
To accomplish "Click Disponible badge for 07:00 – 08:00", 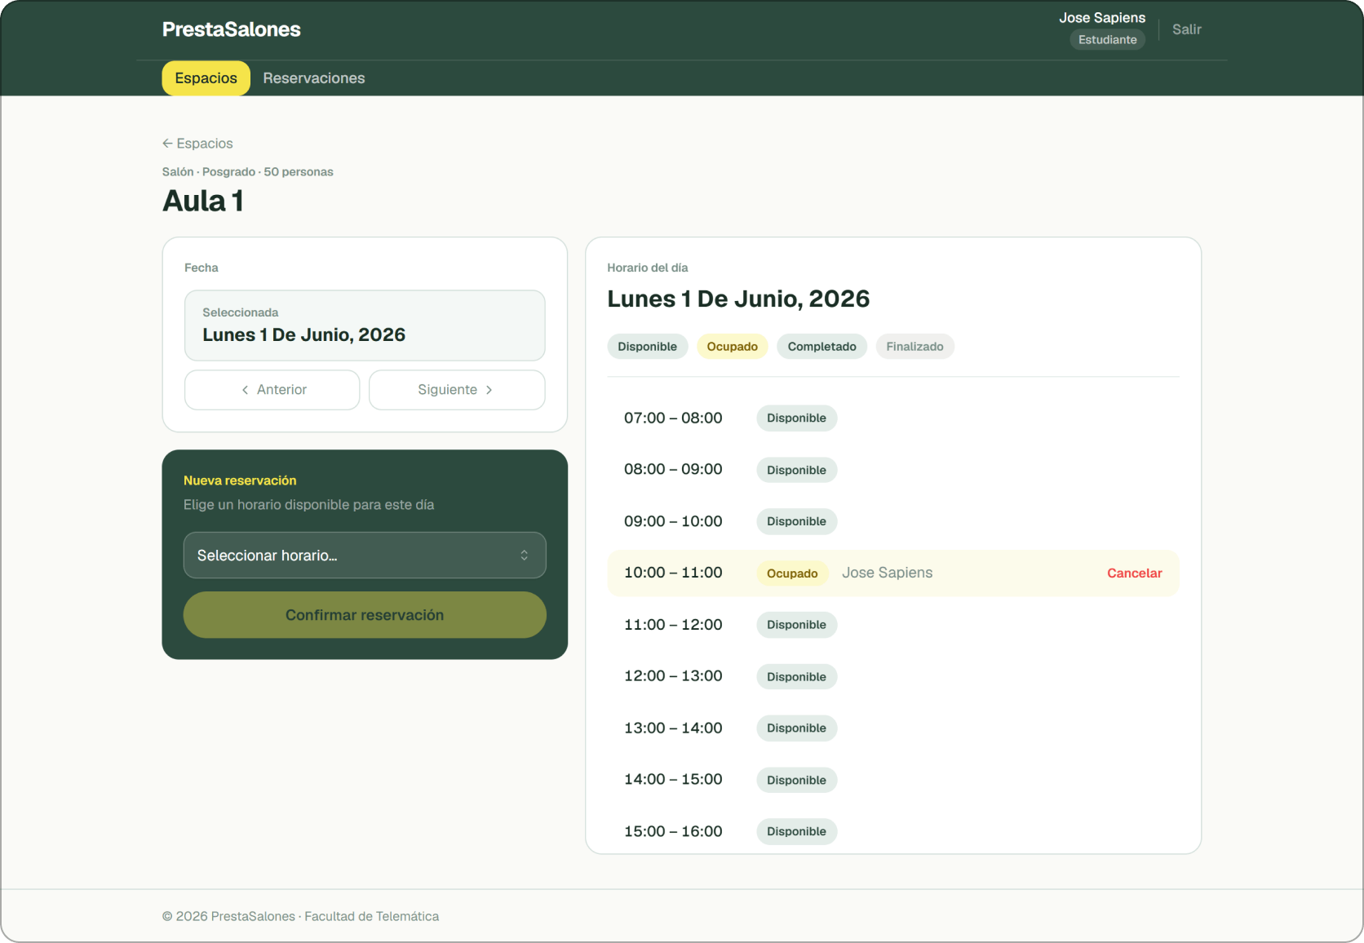I will click(796, 418).
